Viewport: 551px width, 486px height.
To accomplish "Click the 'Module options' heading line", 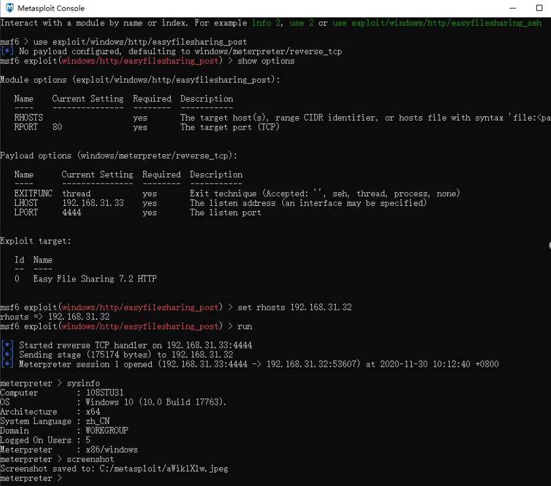I will 140,79.
